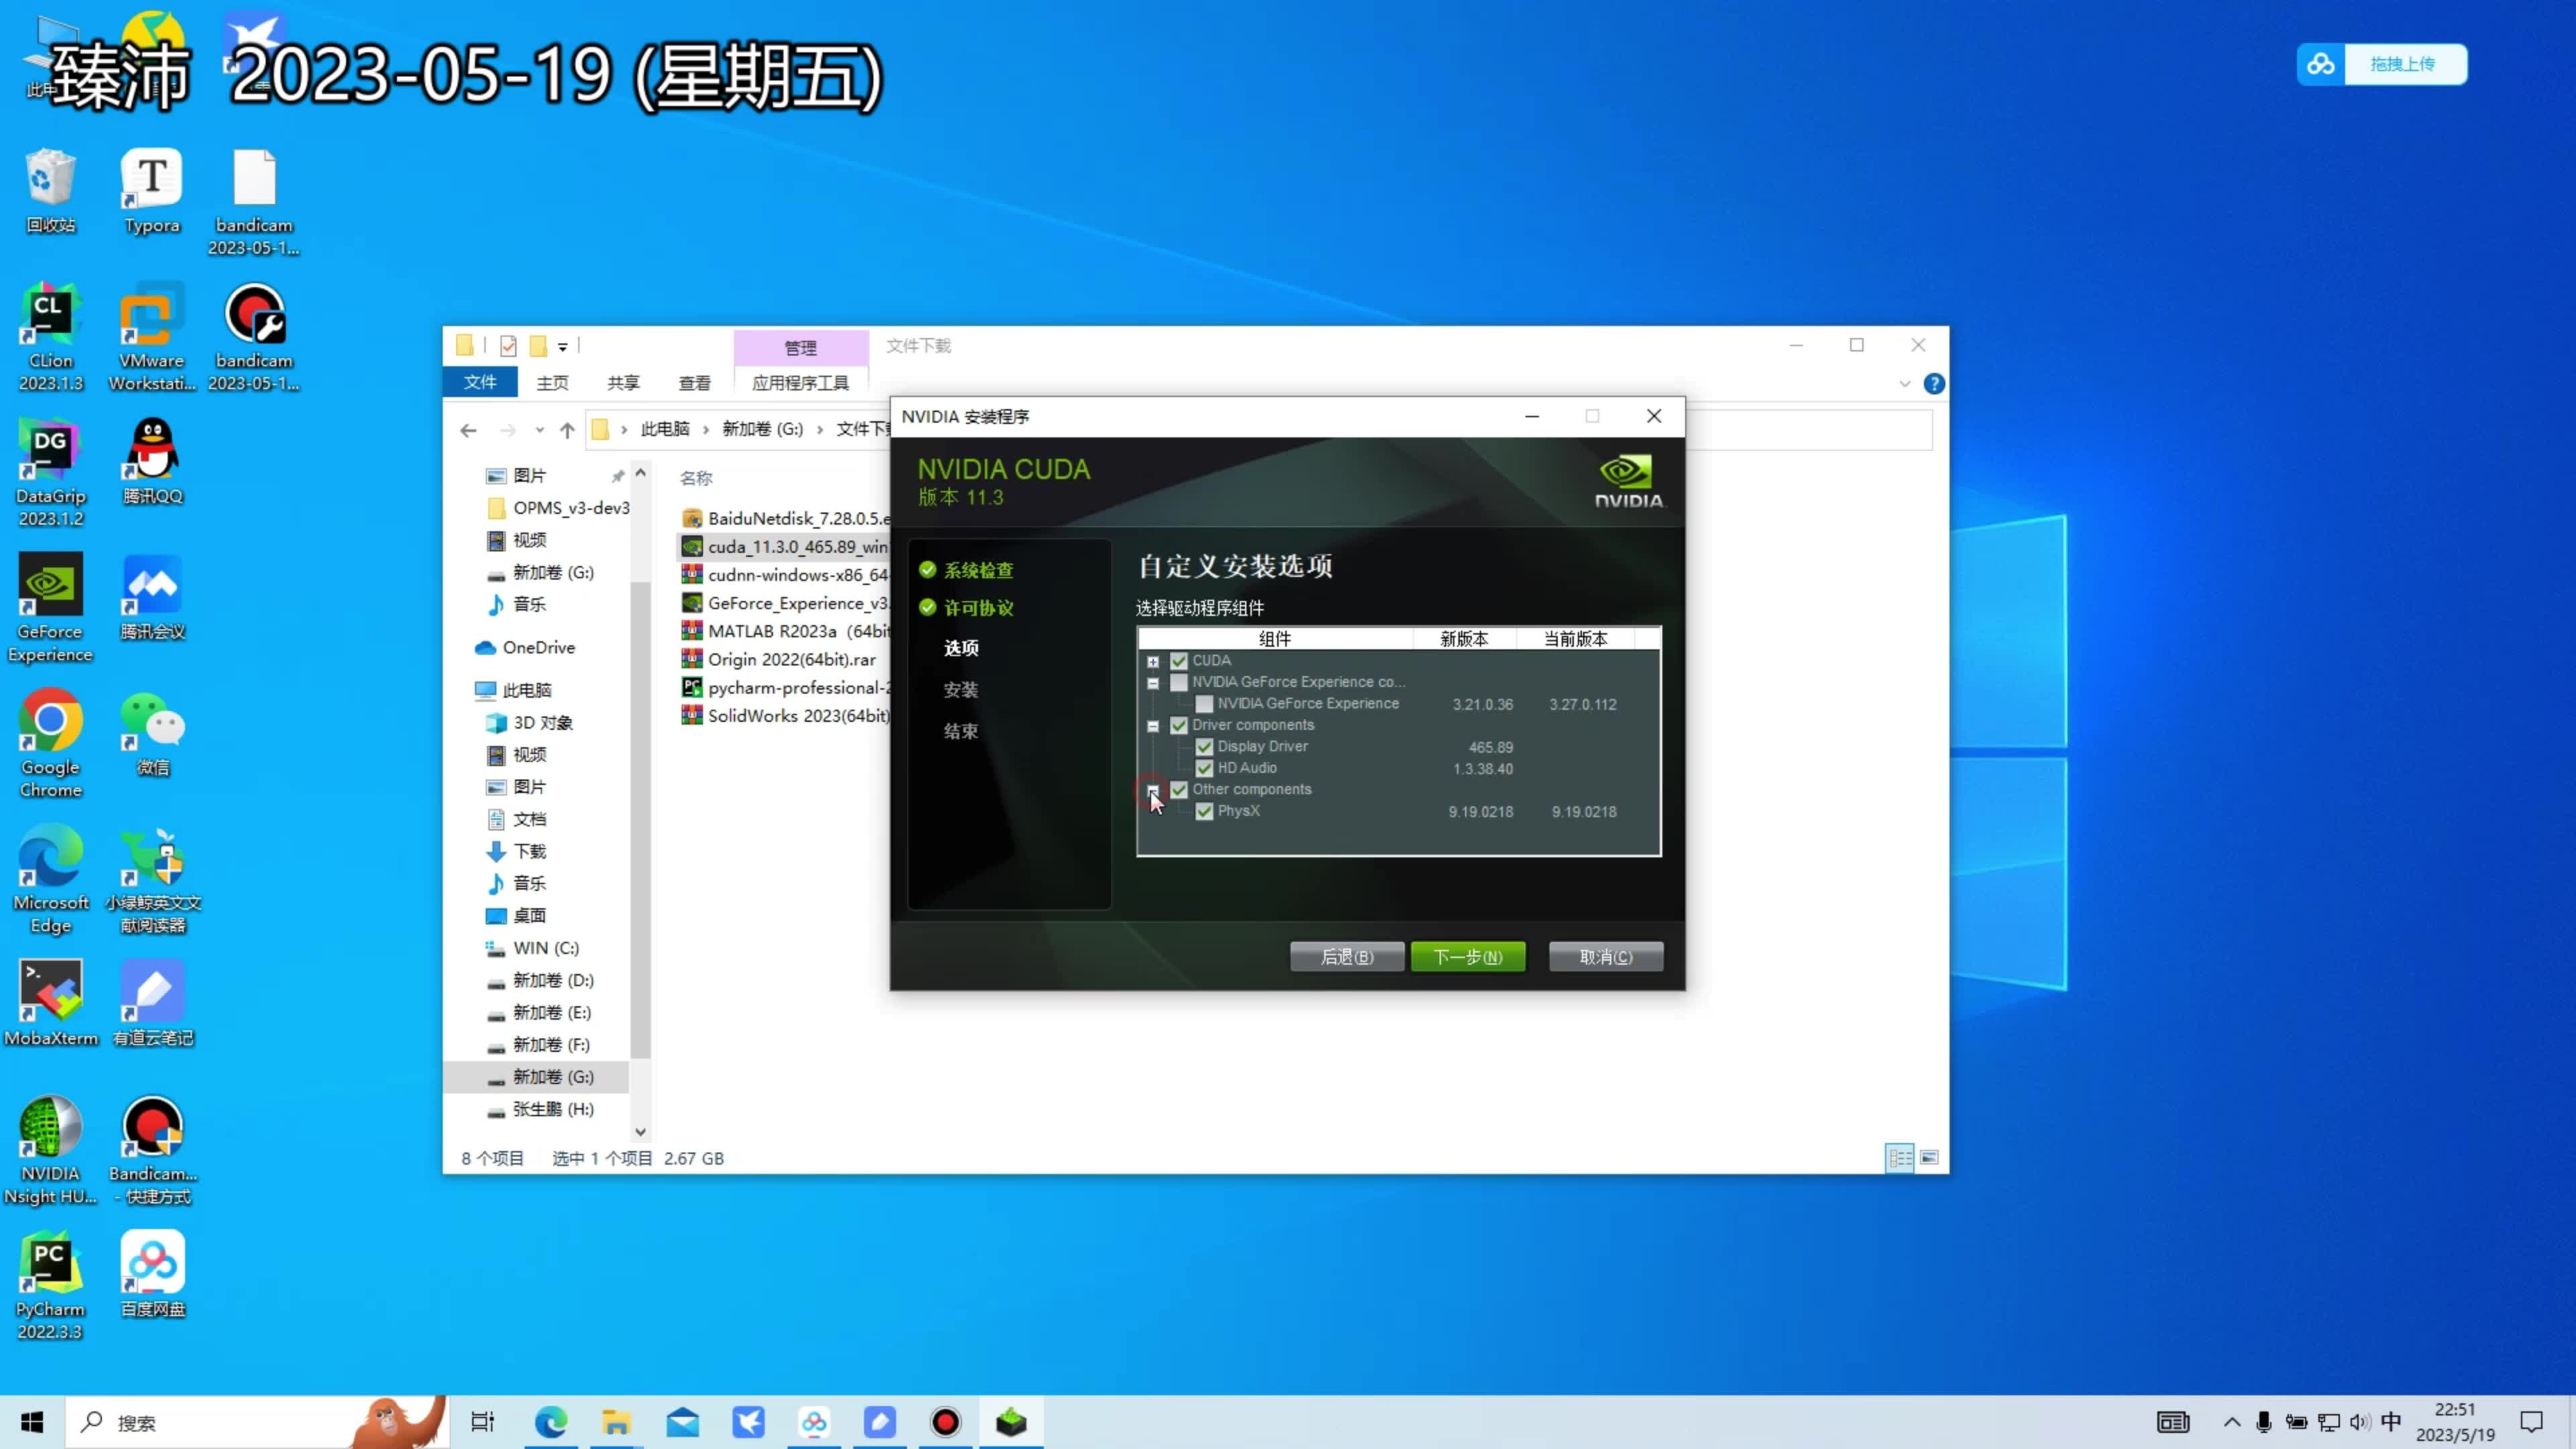Image resolution: width=2576 pixels, height=1449 pixels.
Task: Uncheck the HD Audio checkbox
Action: click(1204, 768)
